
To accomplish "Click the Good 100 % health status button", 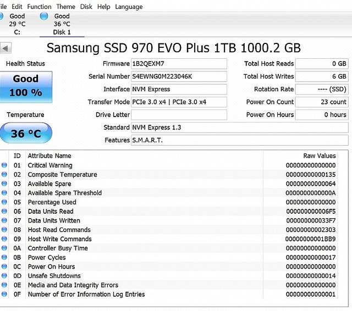I will click(26, 87).
